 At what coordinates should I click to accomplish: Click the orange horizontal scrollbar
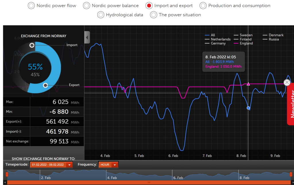[149, 182]
